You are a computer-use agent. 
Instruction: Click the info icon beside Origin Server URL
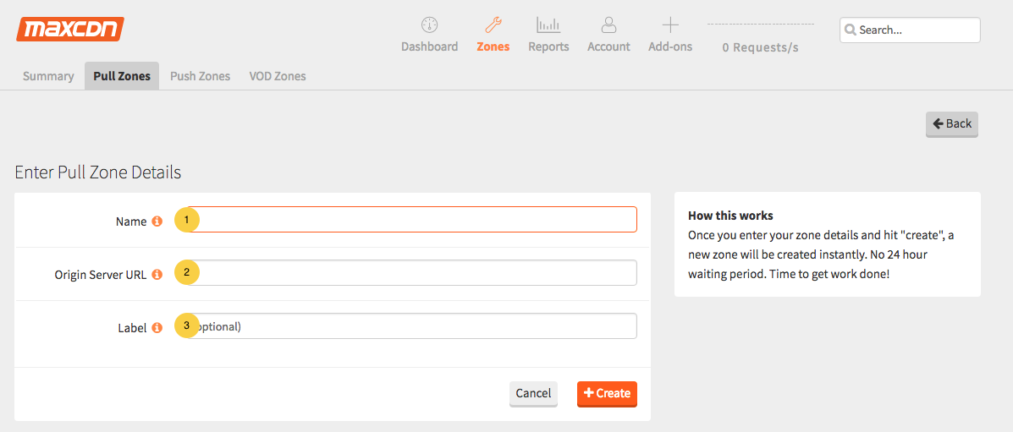[x=157, y=275]
